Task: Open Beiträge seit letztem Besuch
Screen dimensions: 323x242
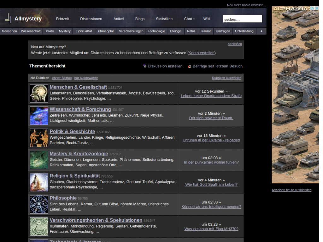Action: (x=217, y=66)
